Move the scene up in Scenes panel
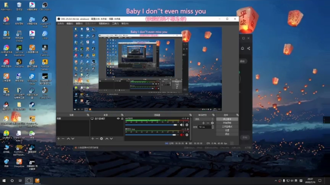Viewport: 330px width, 185px height. [x=68, y=139]
